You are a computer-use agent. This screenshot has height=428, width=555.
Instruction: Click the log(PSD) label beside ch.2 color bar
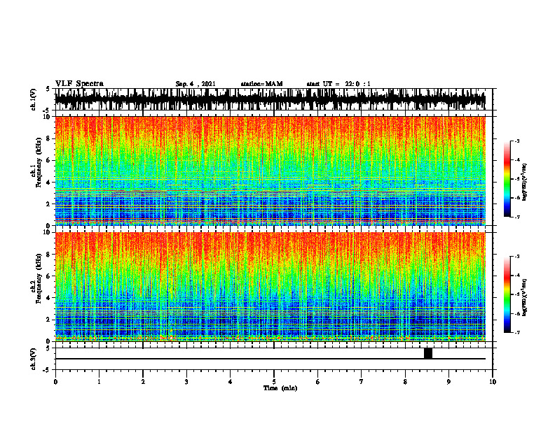525,298
